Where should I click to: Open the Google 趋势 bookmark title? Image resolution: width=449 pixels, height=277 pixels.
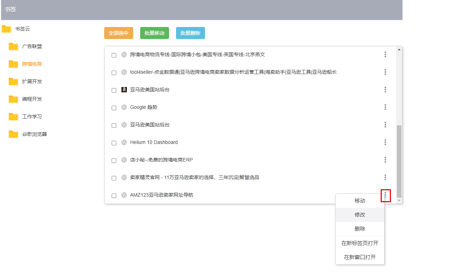[x=144, y=107]
